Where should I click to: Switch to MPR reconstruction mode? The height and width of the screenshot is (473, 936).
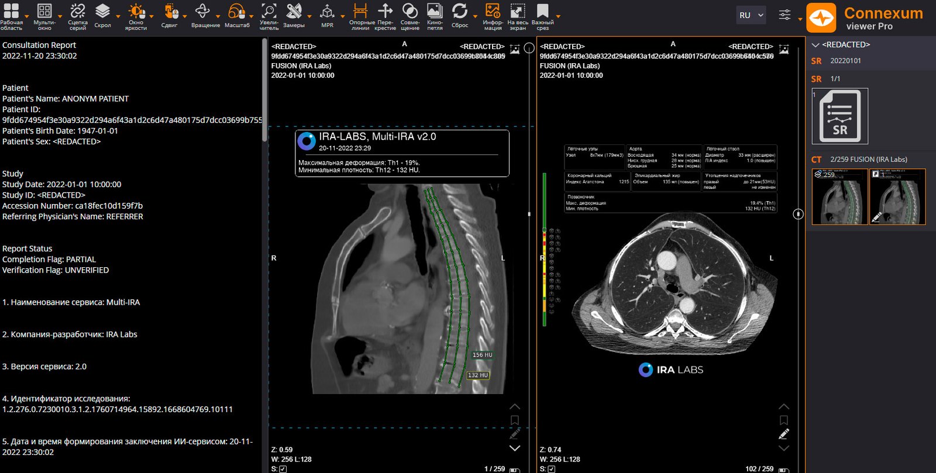pos(327,16)
